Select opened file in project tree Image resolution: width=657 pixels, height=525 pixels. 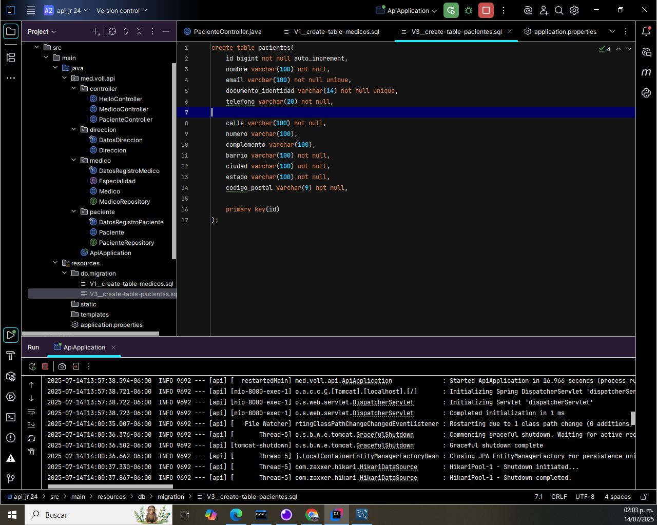112,31
